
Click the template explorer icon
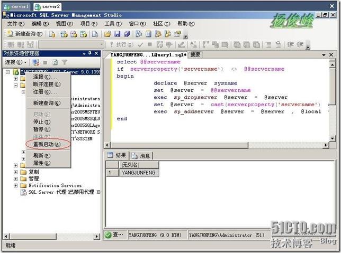click(x=168, y=34)
